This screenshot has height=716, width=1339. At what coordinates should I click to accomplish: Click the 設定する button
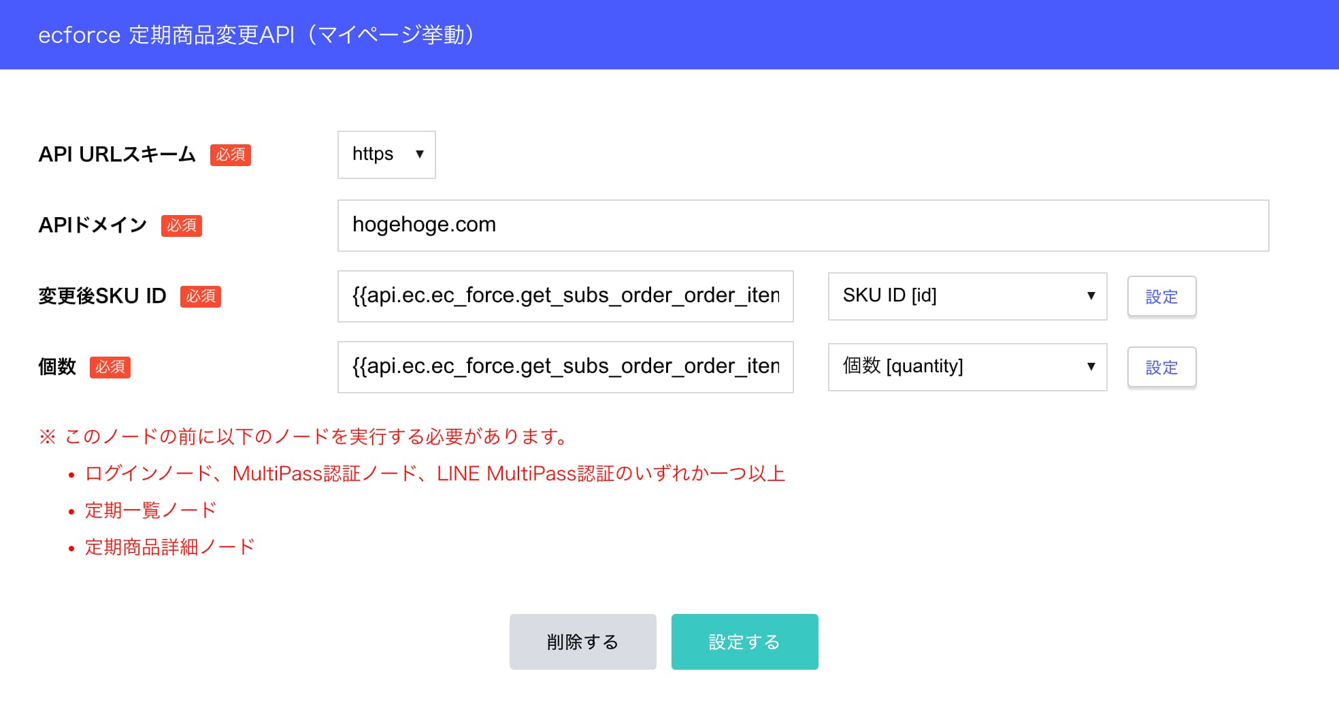[744, 642]
